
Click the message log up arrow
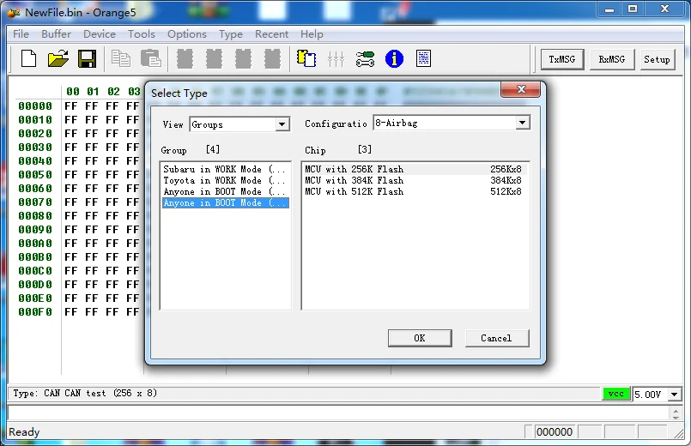point(676,410)
